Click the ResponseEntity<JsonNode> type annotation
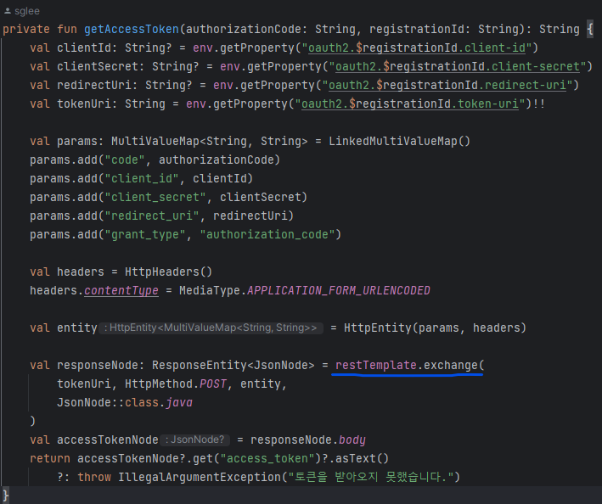Viewport: 602px width, 504px height. coord(233,365)
